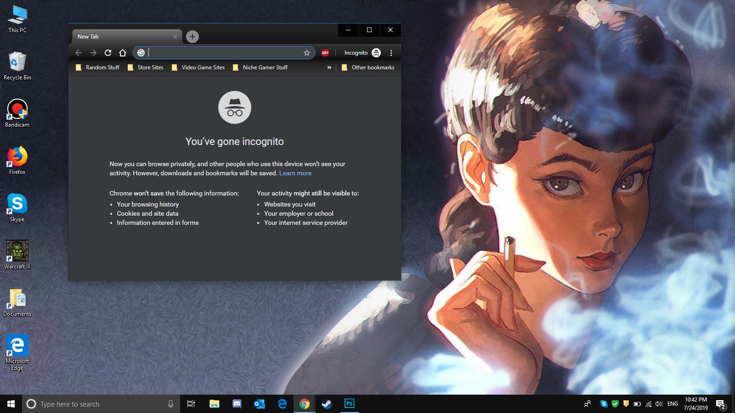Minimize the Chrome window

pos(348,30)
